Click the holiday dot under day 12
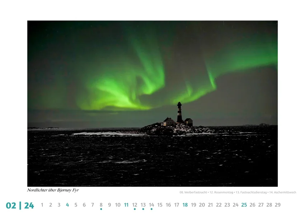 pyautogui.click(x=135, y=209)
